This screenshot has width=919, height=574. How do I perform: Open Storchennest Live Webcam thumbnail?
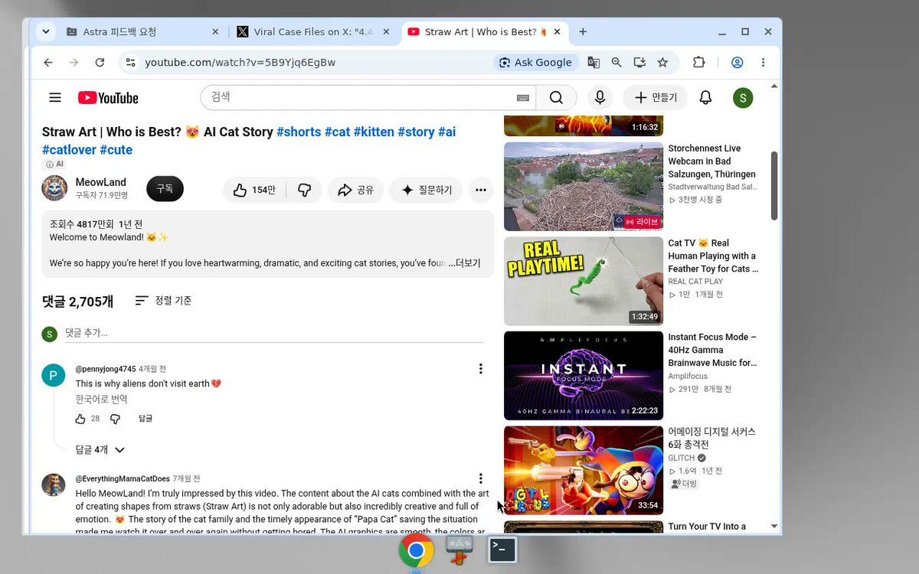(x=584, y=186)
